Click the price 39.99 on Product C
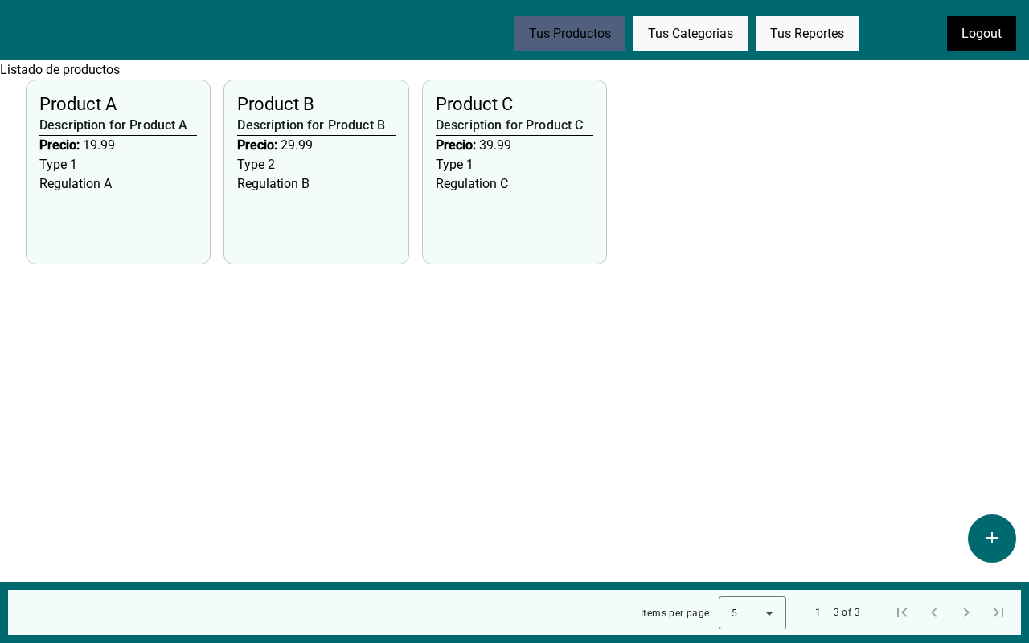The height and width of the screenshot is (643, 1029). point(495,145)
